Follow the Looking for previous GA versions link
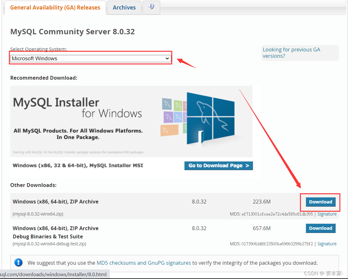The image size is (348, 279). pyautogui.click(x=291, y=53)
